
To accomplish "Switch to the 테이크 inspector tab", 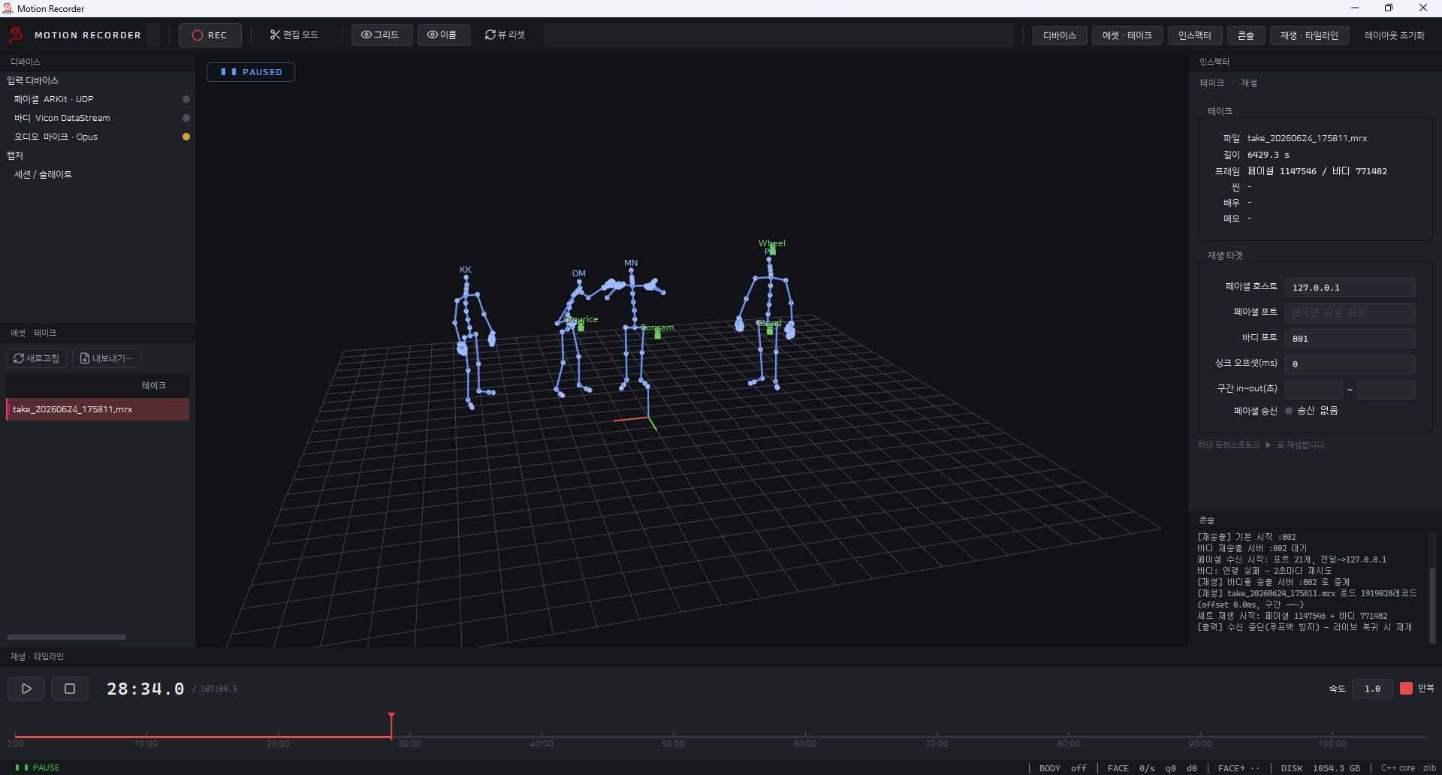I will click(1211, 83).
